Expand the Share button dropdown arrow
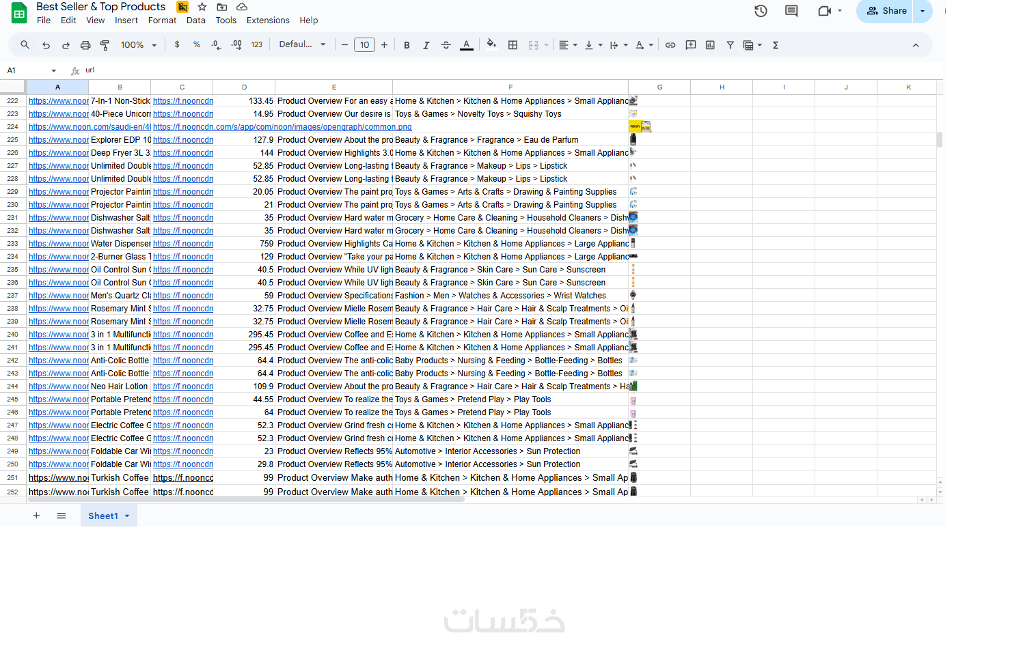Viewport: 1010px width, 646px height. point(923,11)
